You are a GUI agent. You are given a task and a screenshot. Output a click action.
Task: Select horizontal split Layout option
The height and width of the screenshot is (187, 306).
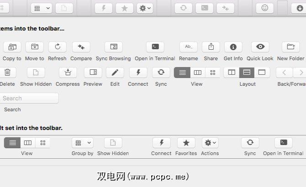click(x=247, y=73)
